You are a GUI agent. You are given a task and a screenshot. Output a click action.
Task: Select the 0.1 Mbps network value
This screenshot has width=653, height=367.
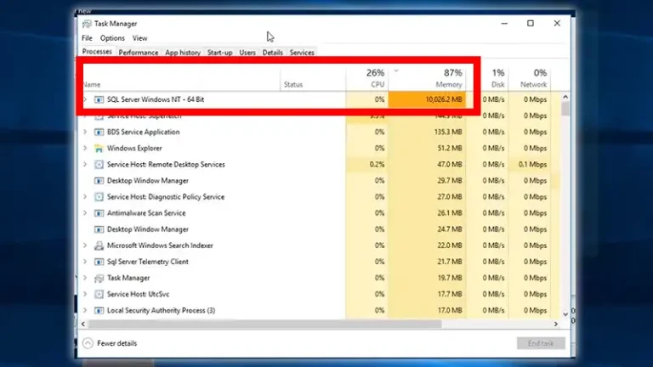(532, 164)
